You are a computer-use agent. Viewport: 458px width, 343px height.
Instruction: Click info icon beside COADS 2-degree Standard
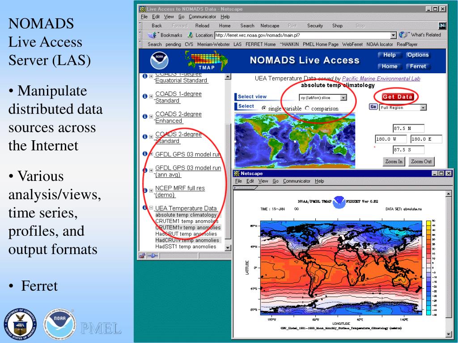[x=145, y=137]
